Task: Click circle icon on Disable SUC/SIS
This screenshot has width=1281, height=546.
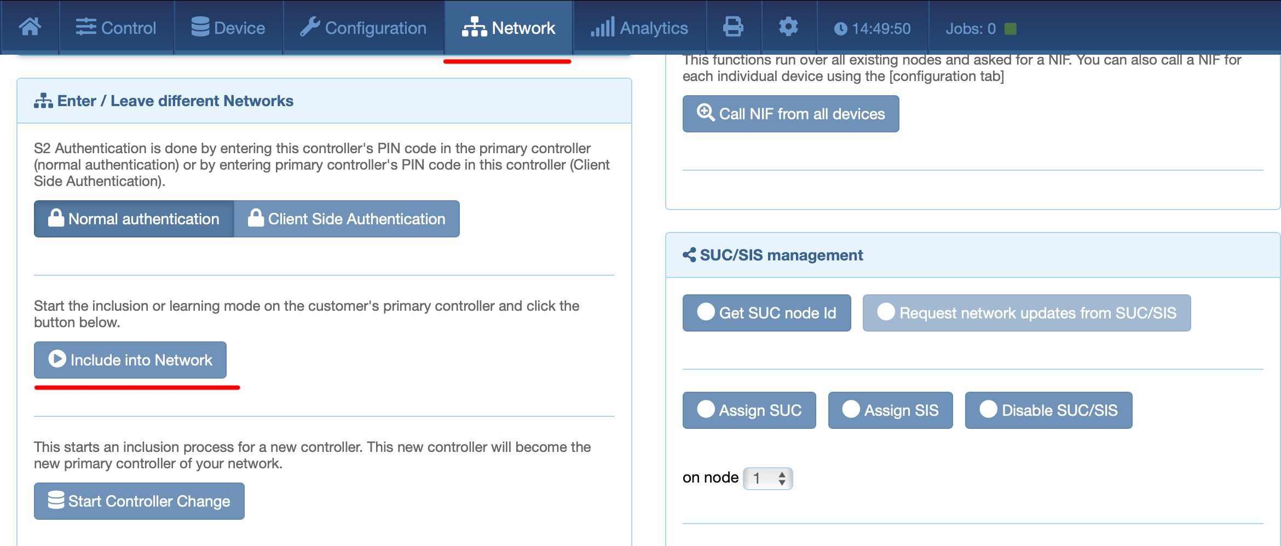Action: tap(988, 409)
